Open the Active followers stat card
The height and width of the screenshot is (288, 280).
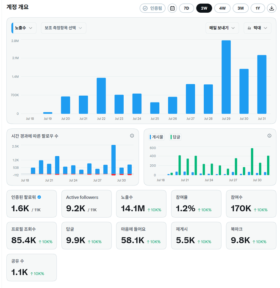86,204
